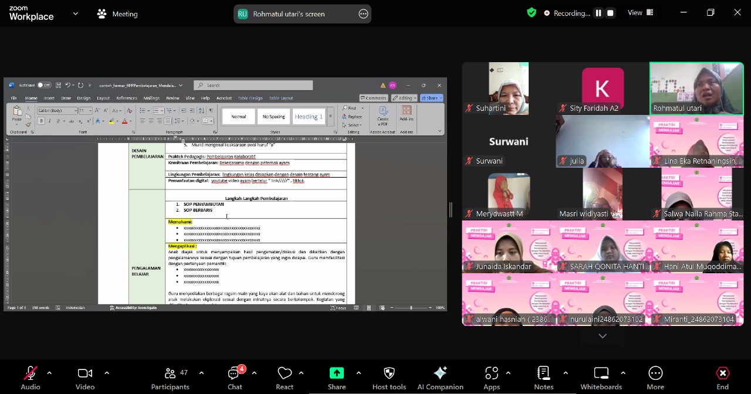Increase font size with grow icon
This screenshot has width=751, height=394.
pos(97,110)
